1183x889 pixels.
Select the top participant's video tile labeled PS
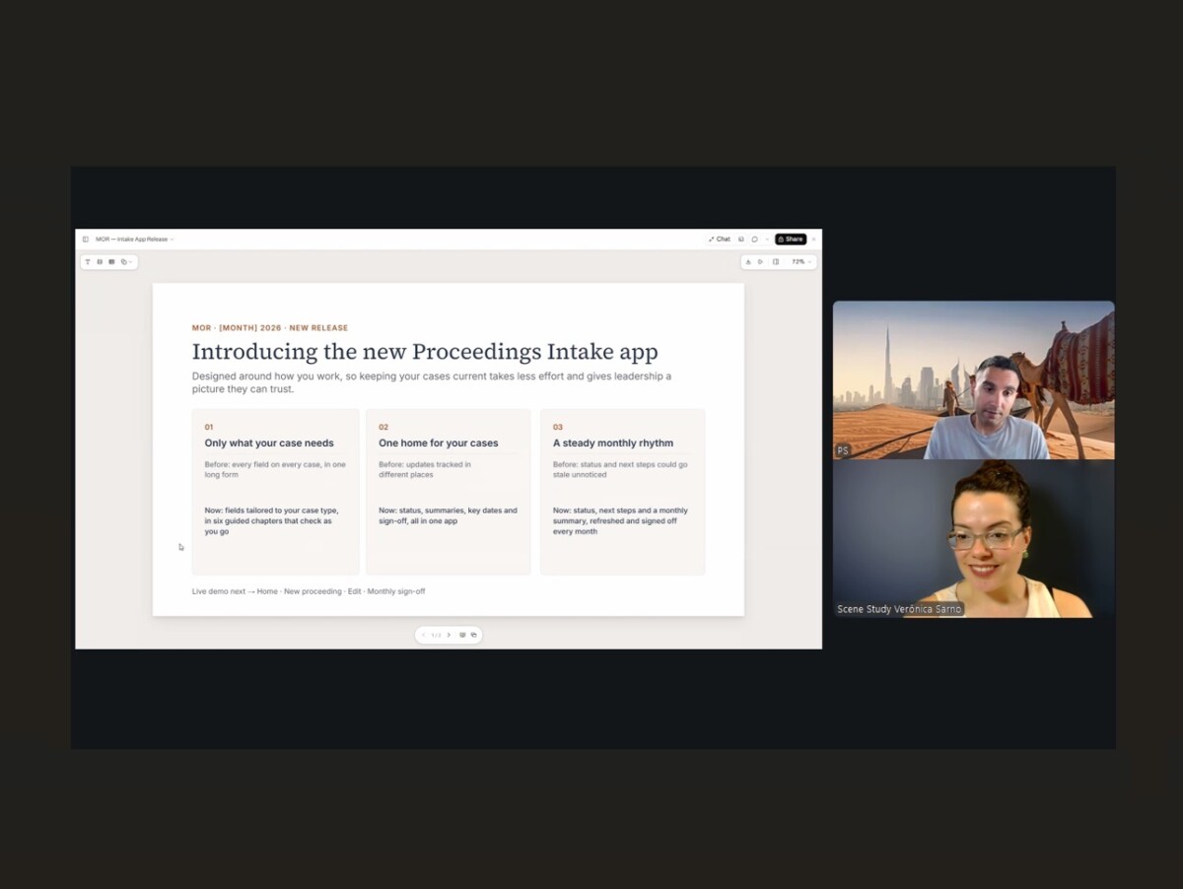pos(974,379)
